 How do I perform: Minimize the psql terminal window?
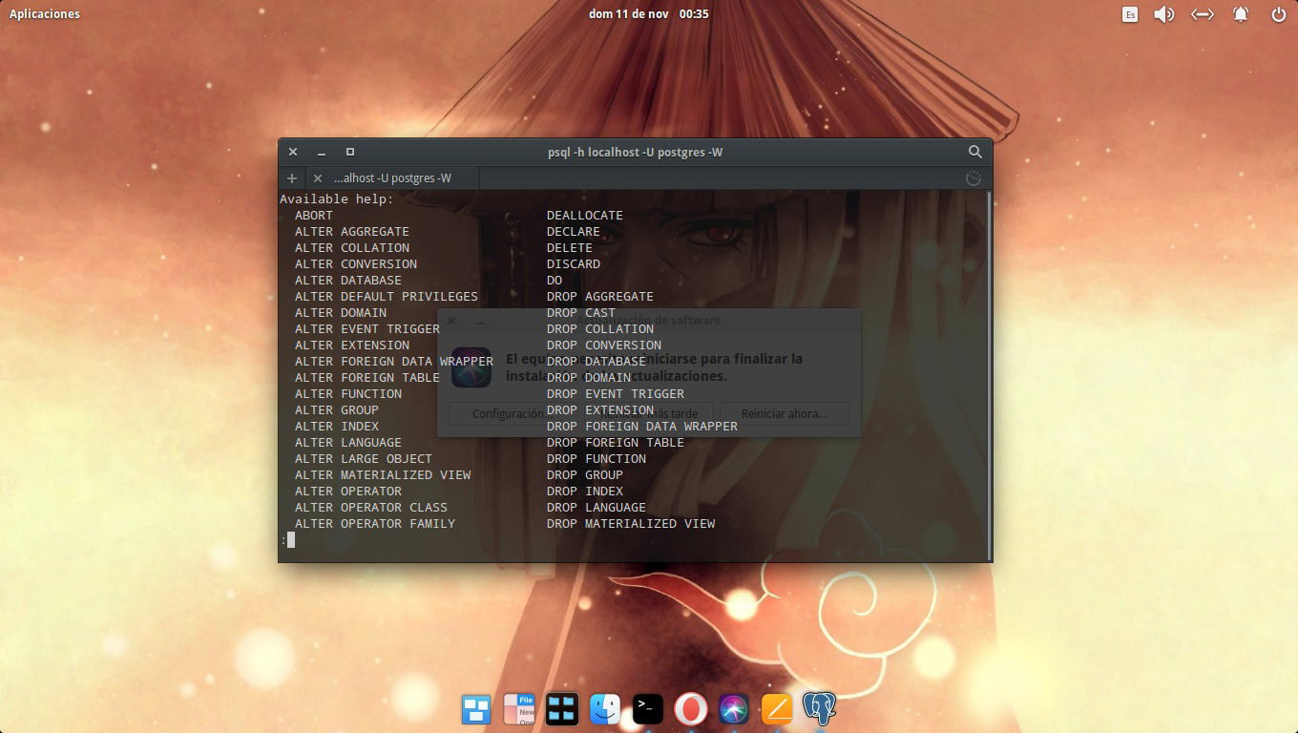point(322,153)
